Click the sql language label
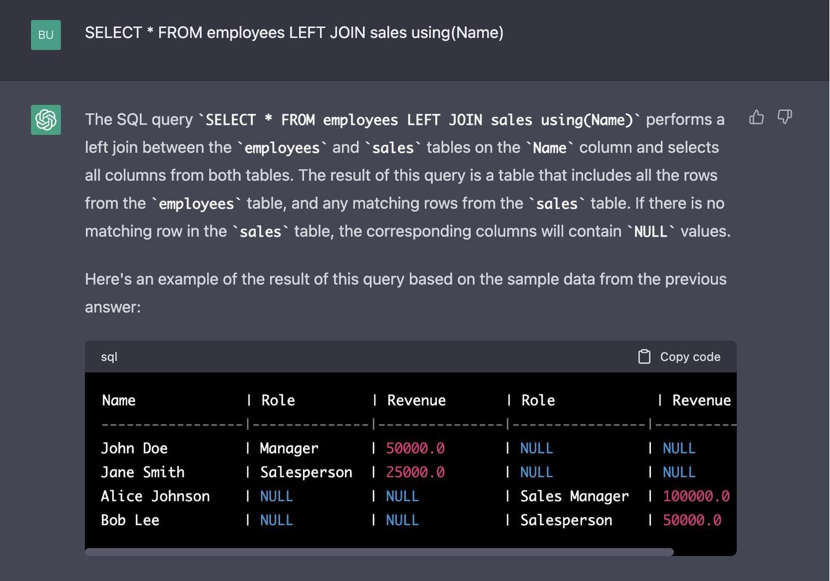This screenshot has height=581, width=830. tap(109, 357)
